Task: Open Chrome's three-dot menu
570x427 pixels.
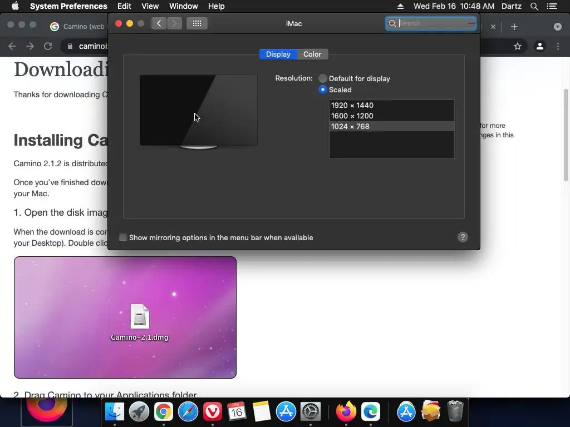Action: point(558,46)
